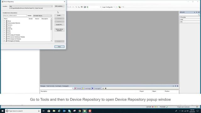201x113 pixels.
Task: Click the Renew device repository button
Action: tap(59, 30)
